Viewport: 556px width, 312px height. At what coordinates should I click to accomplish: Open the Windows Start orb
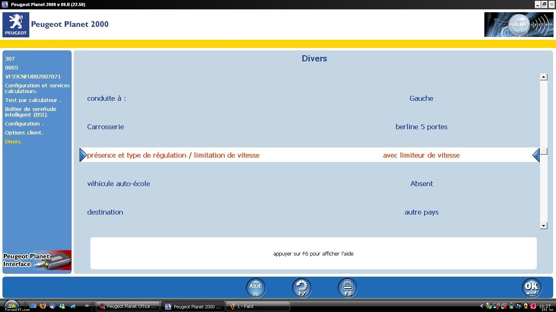click(x=11, y=306)
